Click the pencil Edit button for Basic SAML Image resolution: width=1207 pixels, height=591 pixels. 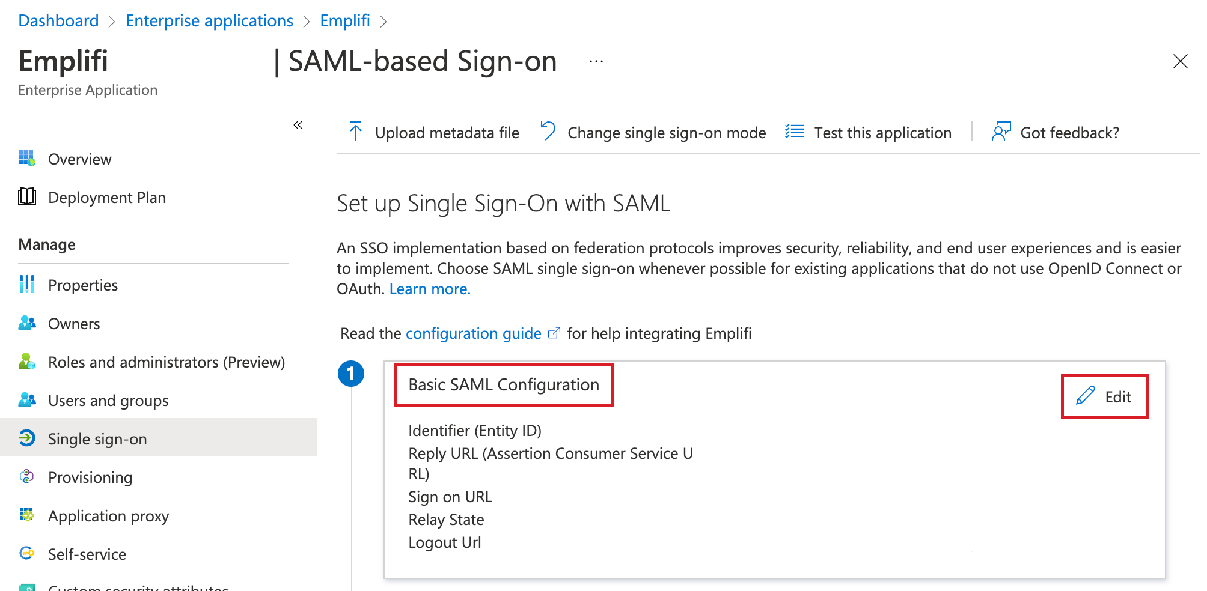1105,396
